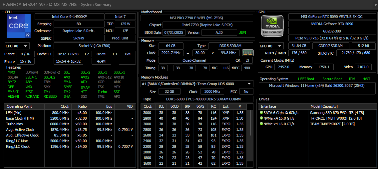
Task: Click the MSI PRO Z790-P WIFI motherboard field
Action: point(197,18)
